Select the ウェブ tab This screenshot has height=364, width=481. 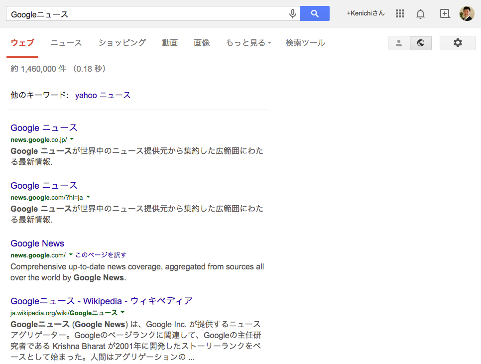[x=22, y=43]
